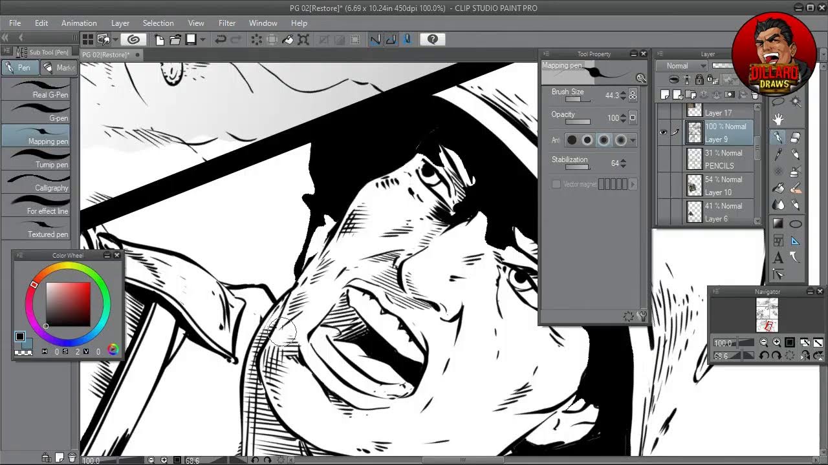Switch to the Marker sub tool tab
The height and width of the screenshot is (465, 828).
click(59, 68)
